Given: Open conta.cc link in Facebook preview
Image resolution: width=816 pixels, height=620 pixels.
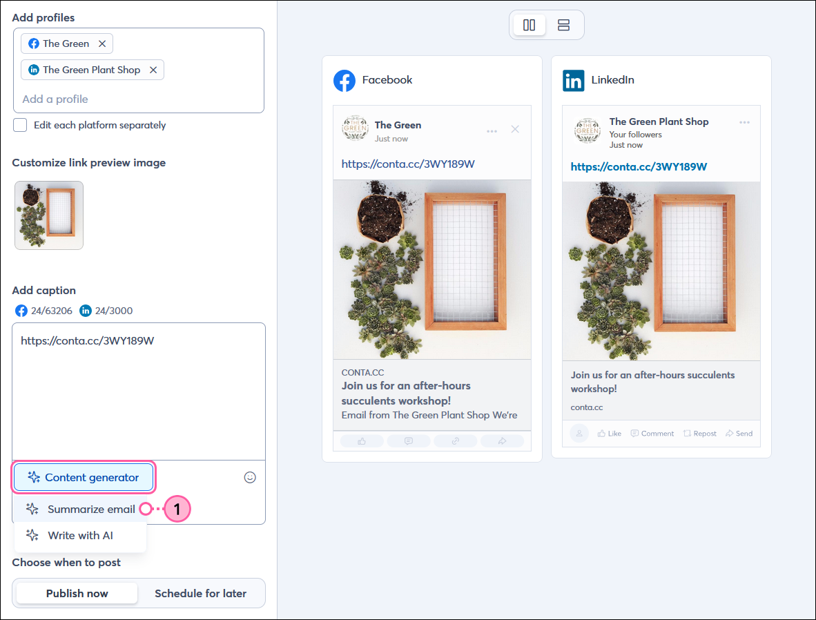Looking at the screenshot, I should click(x=408, y=164).
